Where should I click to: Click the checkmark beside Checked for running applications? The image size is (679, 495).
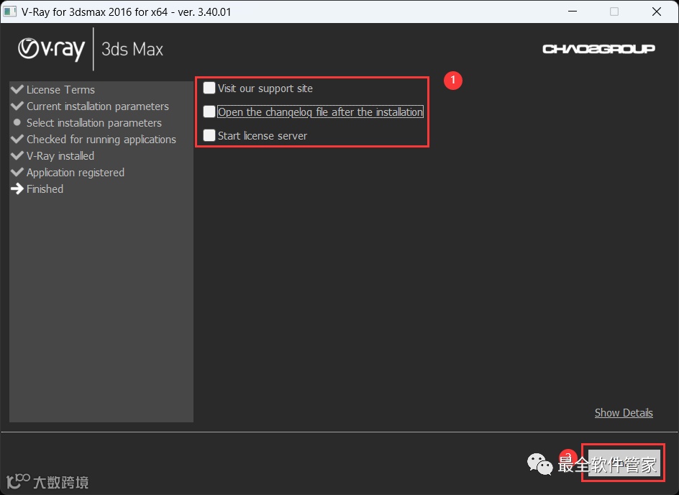[x=17, y=139]
